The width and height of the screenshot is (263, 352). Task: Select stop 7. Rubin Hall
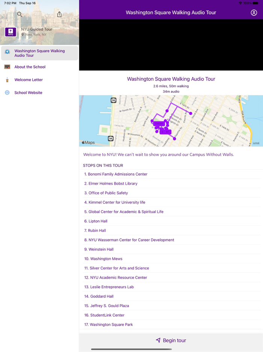pyautogui.click(x=171, y=231)
